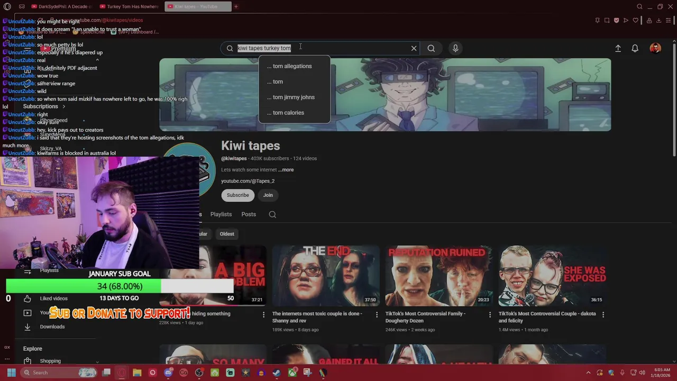The image size is (677, 381).
Task: Open the channel Posts tab
Action: pyautogui.click(x=249, y=214)
